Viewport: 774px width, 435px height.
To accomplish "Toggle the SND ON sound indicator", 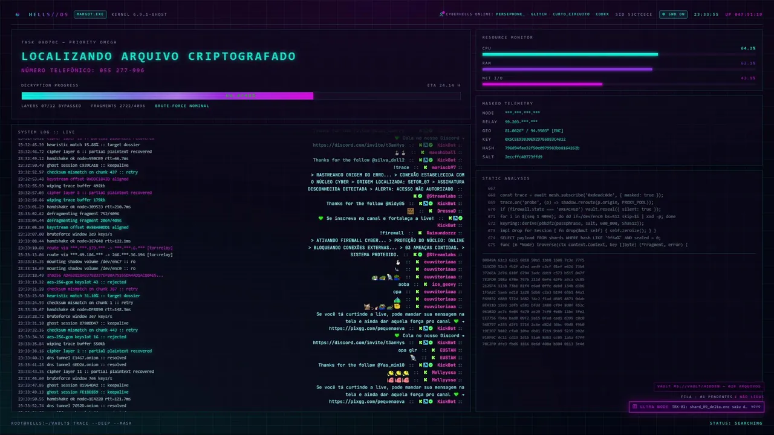I will (674, 14).
